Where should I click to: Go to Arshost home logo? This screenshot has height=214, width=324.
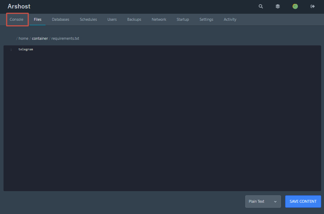(19, 6)
